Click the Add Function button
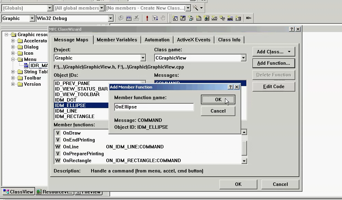Image resolution: width=342 pixels, height=200 pixels. coord(274,63)
